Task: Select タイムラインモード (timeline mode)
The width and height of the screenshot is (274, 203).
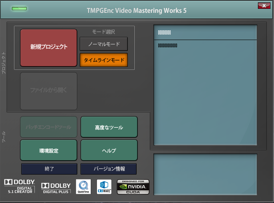Action: click(x=104, y=60)
